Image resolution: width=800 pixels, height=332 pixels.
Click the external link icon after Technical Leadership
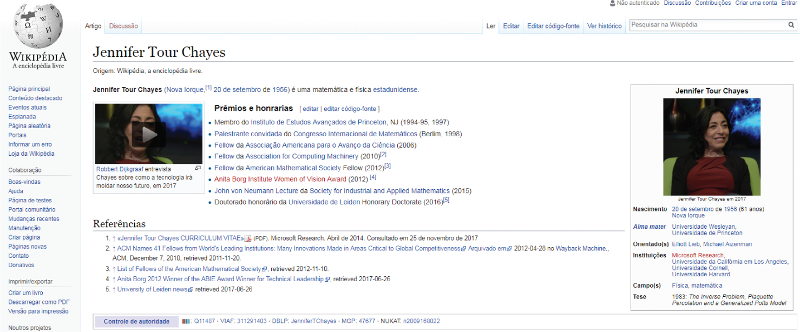coord(327,280)
